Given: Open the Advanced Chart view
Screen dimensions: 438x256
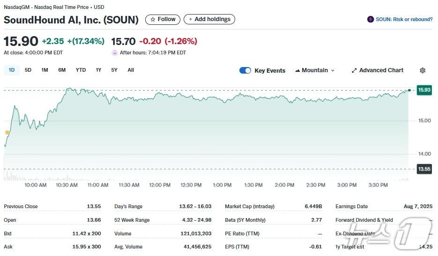Looking at the screenshot, I should (377, 70).
